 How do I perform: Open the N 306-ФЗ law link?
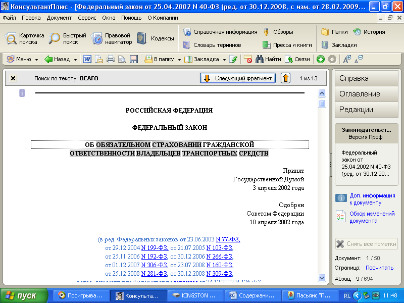click(155, 265)
